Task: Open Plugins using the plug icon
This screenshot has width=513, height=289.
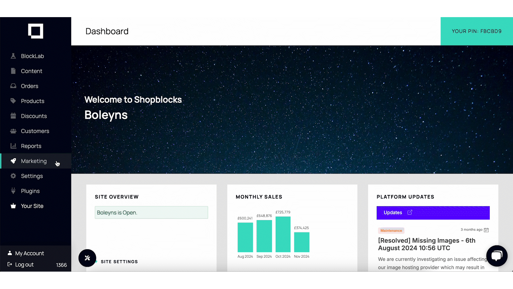Action: pyautogui.click(x=13, y=191)
